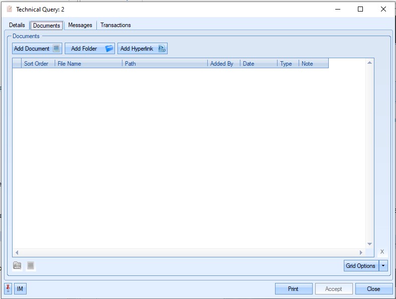Click the Type column header
The width and height of the screenshot is (396, 299).
tap(288, 63)
